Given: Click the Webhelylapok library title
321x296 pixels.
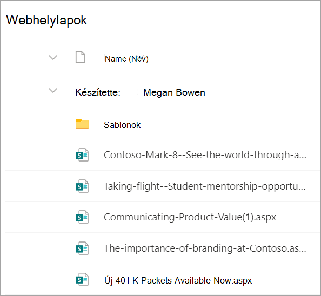Looking at the screenshot, I should tap(46, 20).
